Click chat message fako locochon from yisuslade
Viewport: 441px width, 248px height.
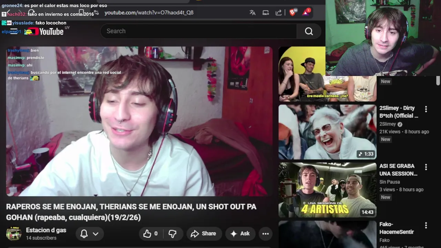[x=34, y=23]
